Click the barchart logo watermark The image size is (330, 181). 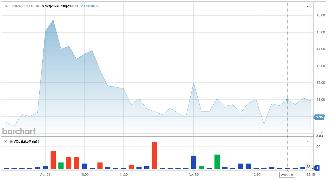point(19,131)
